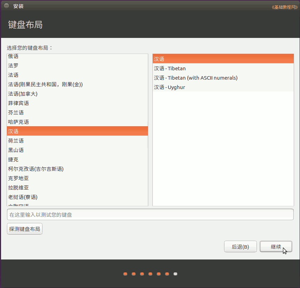Viewport: 300px width, 288px height.
Task: Click 继续 to proceed with installation
Action: pyautogui.click(x=276, y=246)
